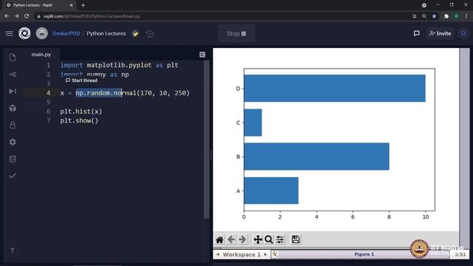Open search in the top right
The width and height of the screenshot is (473, 266).
(463, 33)
